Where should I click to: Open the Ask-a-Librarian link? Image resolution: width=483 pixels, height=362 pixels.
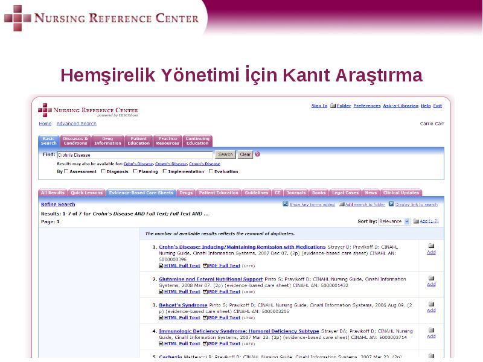[x=401, y=106]
